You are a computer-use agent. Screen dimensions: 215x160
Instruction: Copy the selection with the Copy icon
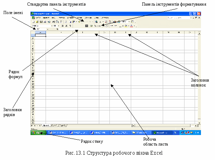pos(70,22)
